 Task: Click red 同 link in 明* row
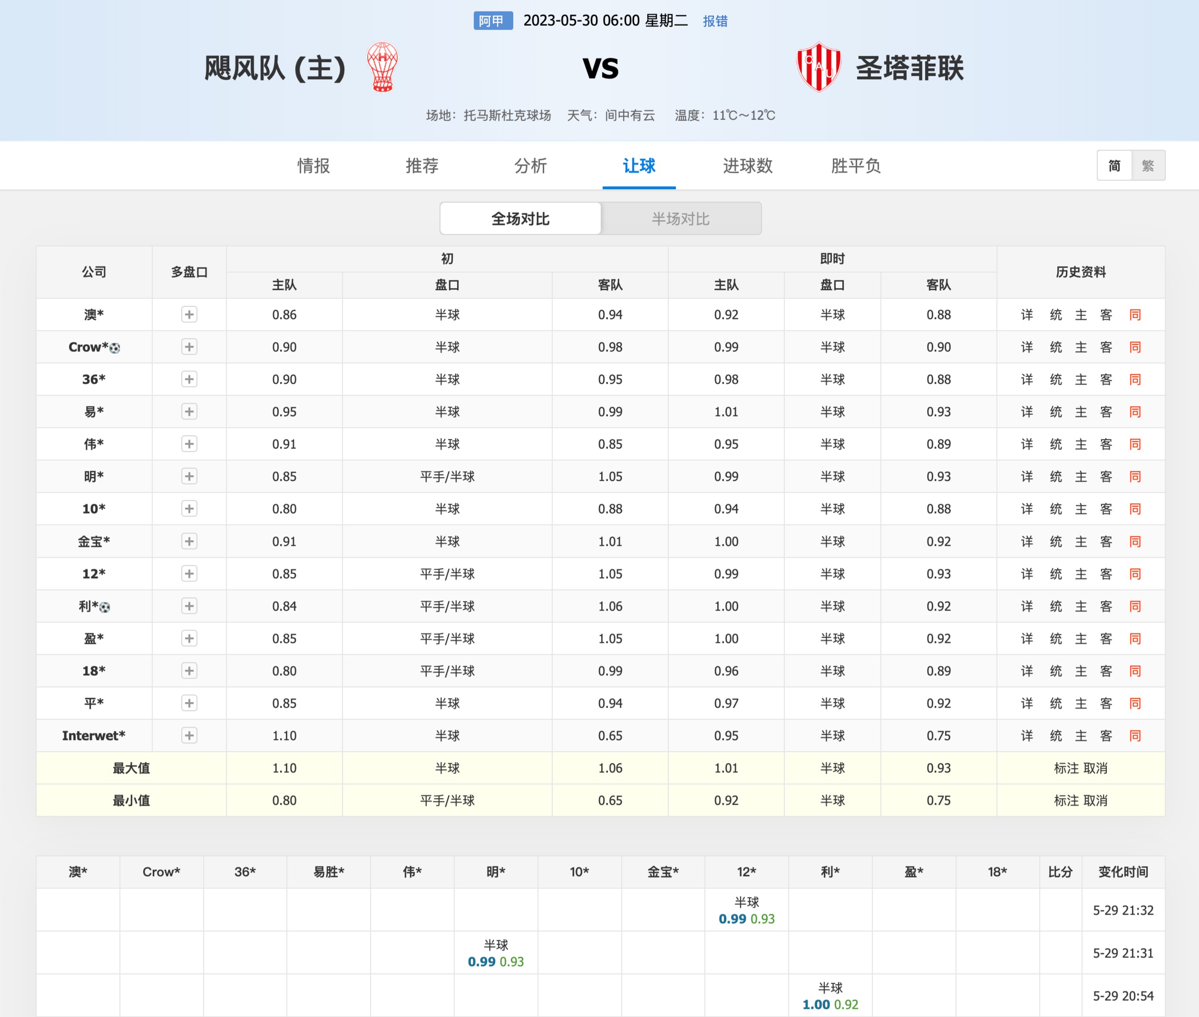coord(1135,476)
